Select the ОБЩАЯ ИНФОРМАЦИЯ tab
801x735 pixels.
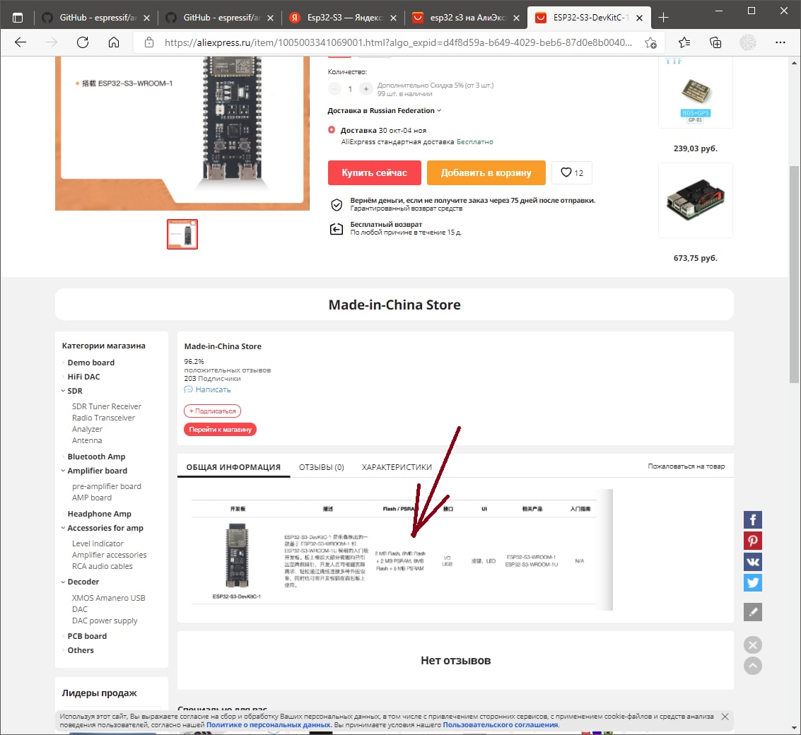(x=233, y=467)
